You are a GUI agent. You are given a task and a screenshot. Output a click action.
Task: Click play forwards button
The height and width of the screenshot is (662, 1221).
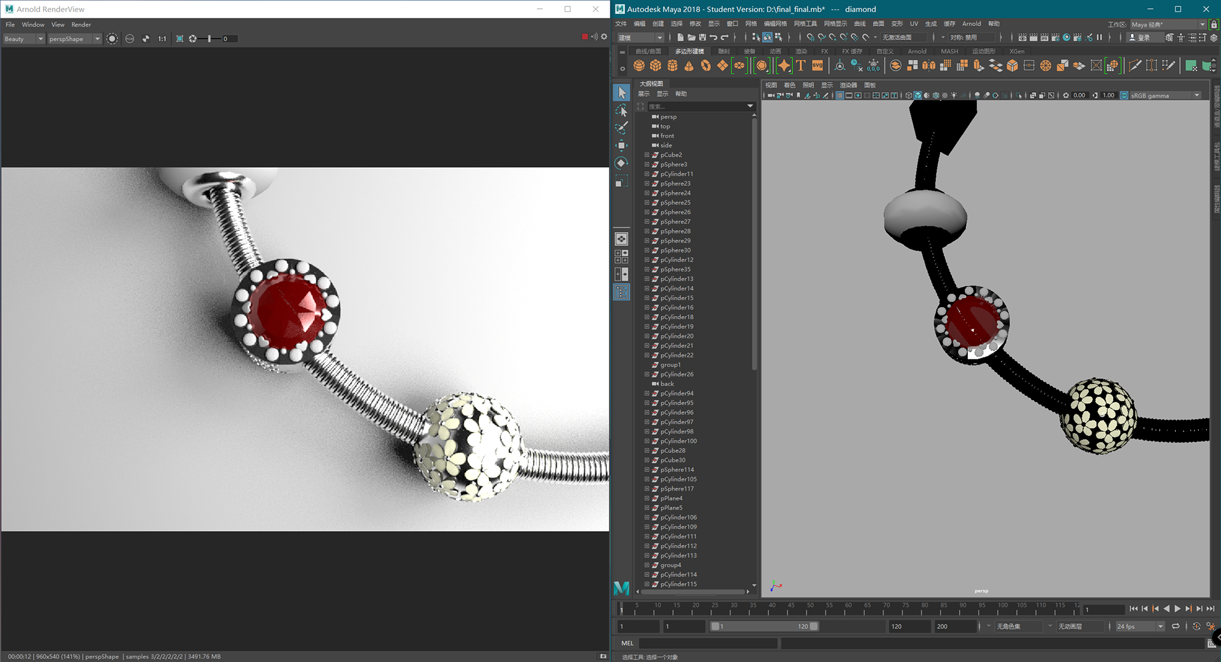pos(1178,609)
